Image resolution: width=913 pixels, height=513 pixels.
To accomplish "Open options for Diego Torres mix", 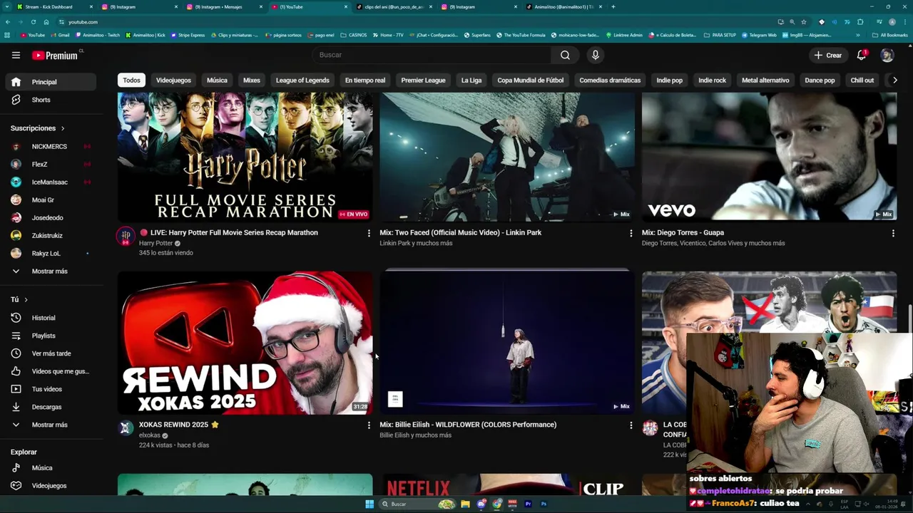I will tap(893, 233).
